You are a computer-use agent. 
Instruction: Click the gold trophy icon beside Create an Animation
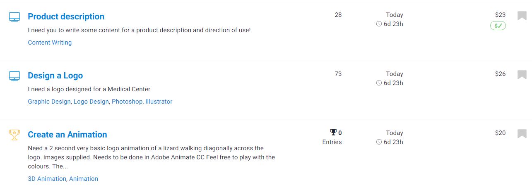[x=14, y=135]
